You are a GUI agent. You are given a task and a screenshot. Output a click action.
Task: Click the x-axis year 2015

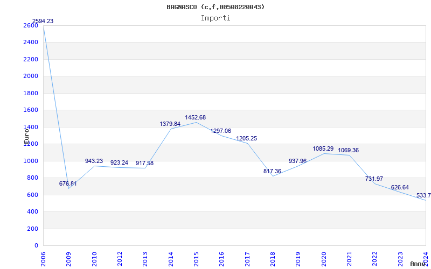pos(196,259)
